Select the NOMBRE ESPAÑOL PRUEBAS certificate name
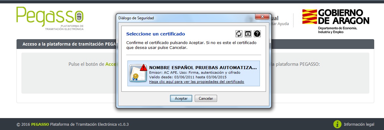 (x=203, y=67)
